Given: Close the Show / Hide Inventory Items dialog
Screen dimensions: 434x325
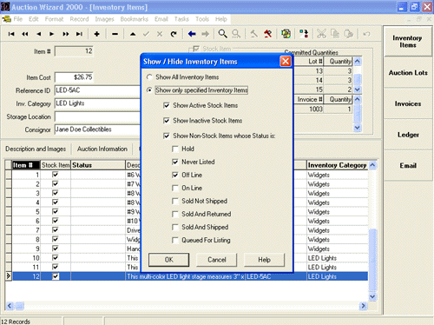Looking at the screenshot, I should (286, 62).
